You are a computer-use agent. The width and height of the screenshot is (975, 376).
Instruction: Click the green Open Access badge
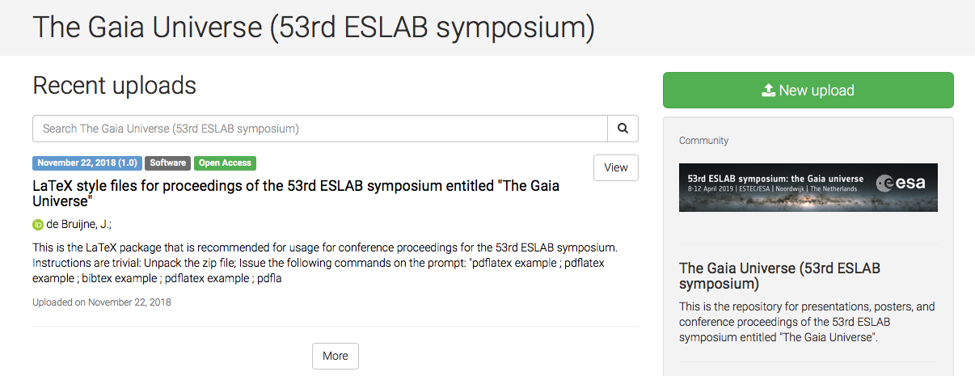coord(225,163)
